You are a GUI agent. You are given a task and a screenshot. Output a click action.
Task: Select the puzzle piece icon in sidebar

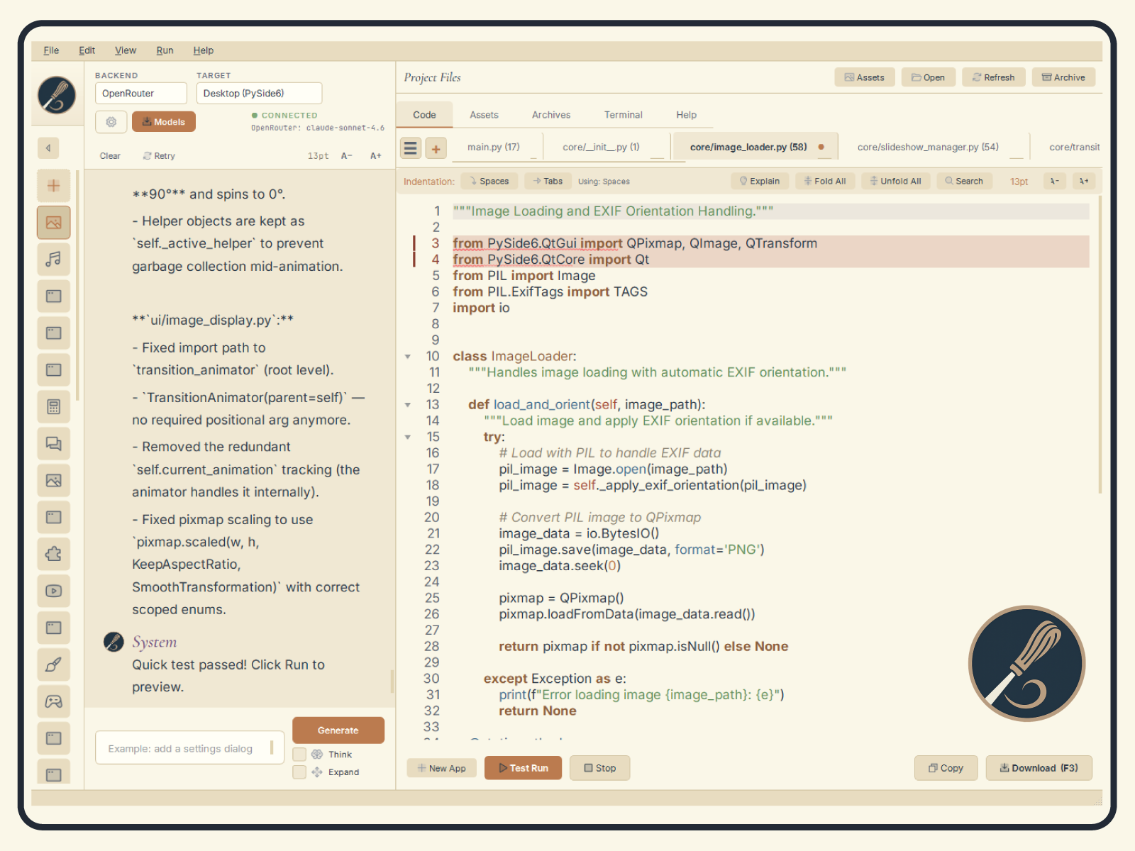click(54, 554)
